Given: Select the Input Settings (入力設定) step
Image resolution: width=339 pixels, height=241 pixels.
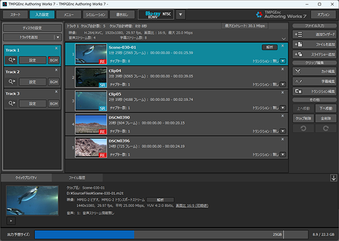Looking at the screenshot, I should point(42,15).
